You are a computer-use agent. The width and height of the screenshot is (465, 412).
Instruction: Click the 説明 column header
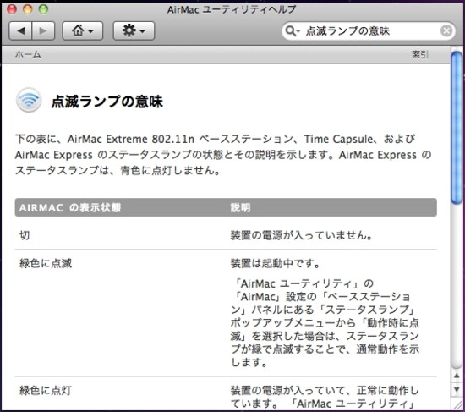240,207
